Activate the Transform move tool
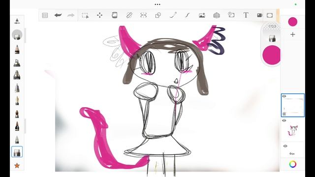The height and width of the screenshot is (177, 315). [99, 15]
